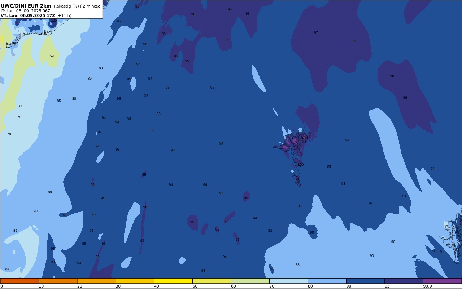Click the legend tick label '10'
Viewport: 462px width, 289px height.
[x=41, y=286]
